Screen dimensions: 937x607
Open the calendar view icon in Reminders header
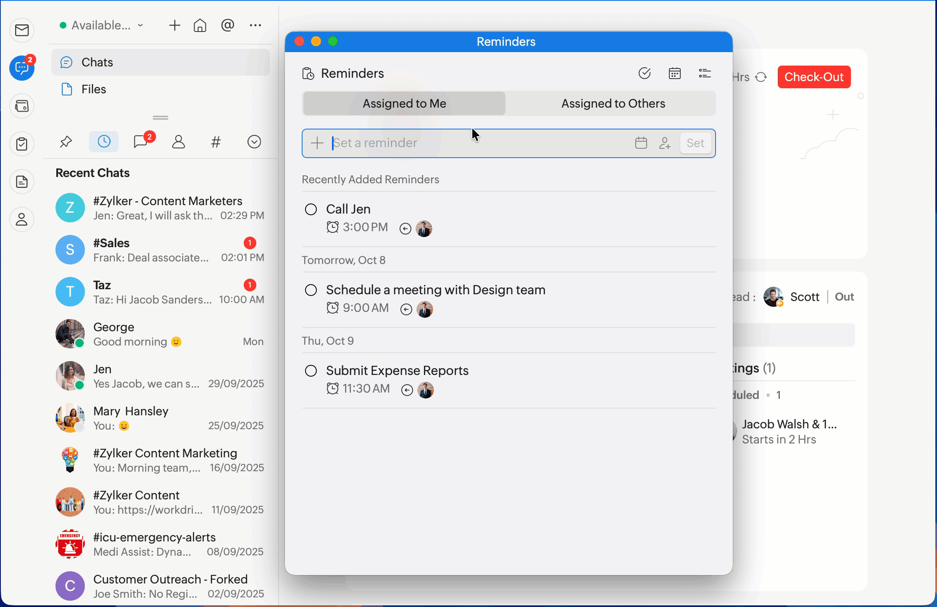coord(675,74)
